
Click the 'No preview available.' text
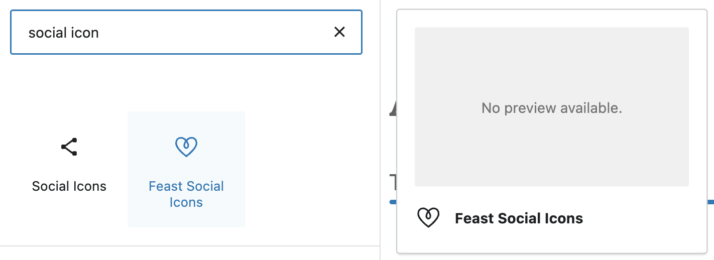pos(552,107)
